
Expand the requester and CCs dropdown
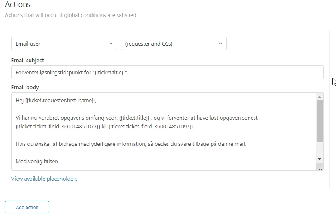click(x=174, y=44)
